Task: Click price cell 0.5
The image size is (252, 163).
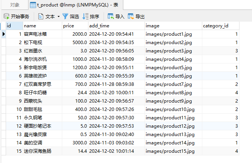Action: [x=75, y=135]
